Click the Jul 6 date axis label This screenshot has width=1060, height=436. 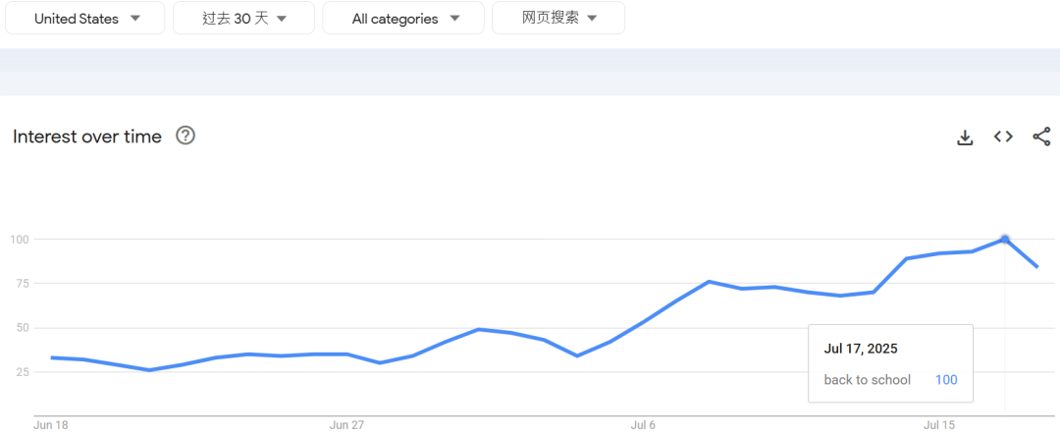(643, 425)
